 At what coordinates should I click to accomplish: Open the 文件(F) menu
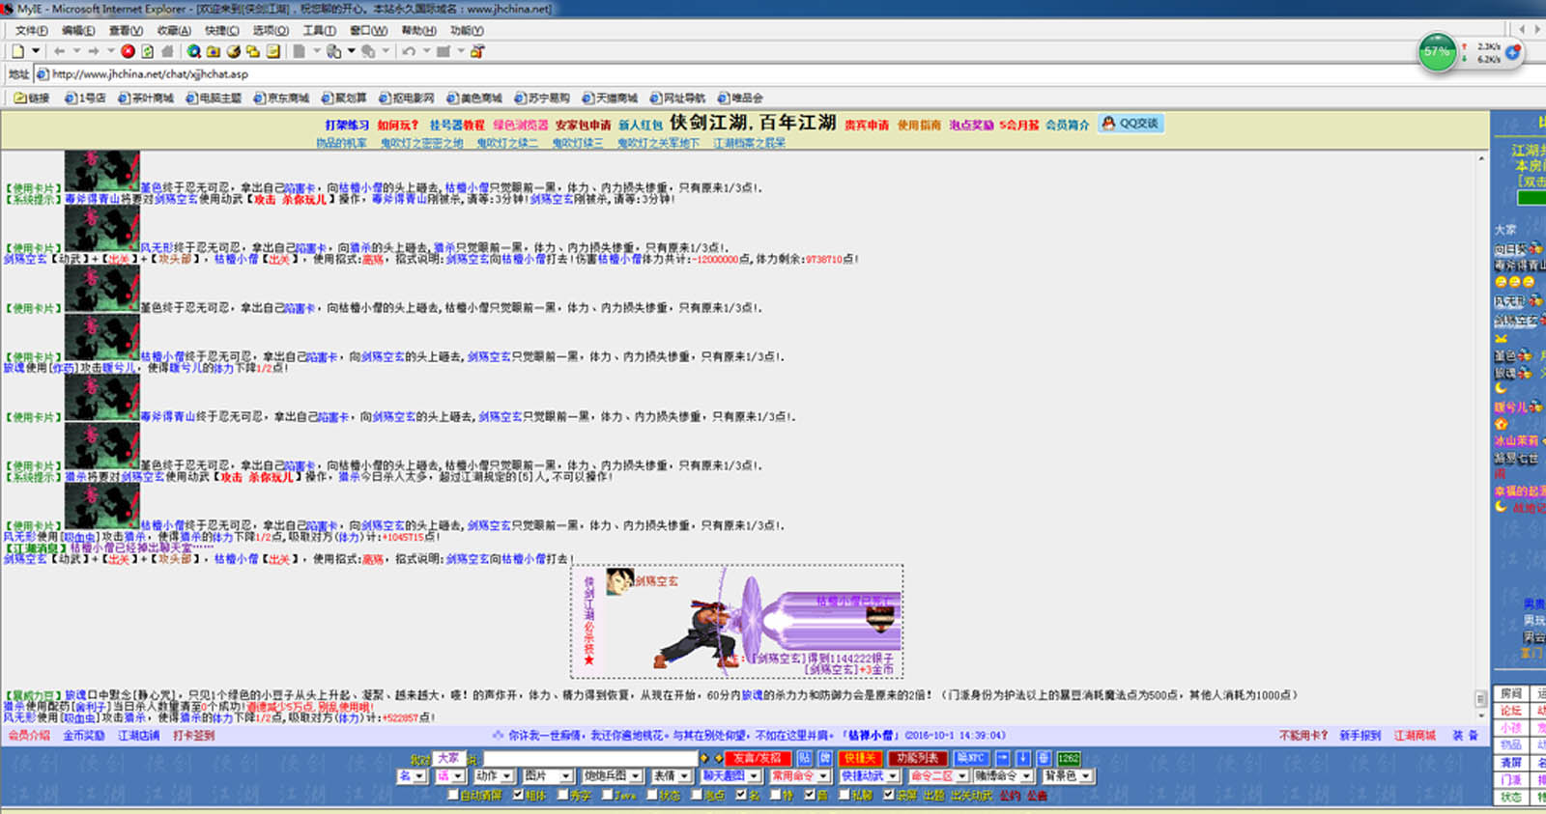tap(32, 31)
